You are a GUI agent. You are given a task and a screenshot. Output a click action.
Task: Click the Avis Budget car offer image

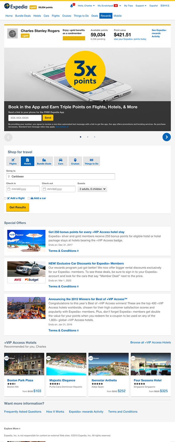pyautogui.click(x=26, y=272)
